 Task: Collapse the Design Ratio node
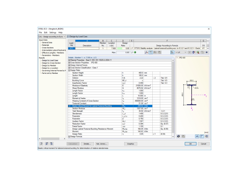tap(69, 70)
